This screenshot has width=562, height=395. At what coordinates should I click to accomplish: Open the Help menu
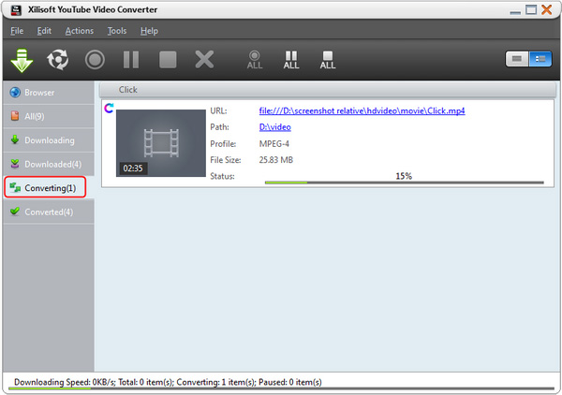[149, 31]
